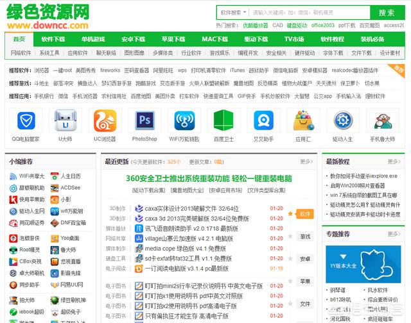Expand 更多 in 最近更新 panel
Viewport: 411px width, 323px height.
click(x=306, y=162)
